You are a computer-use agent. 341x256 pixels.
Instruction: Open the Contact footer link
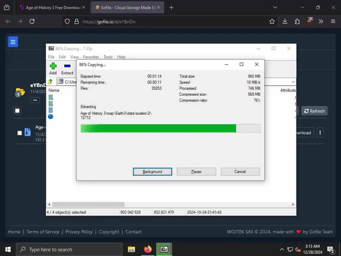133,232
